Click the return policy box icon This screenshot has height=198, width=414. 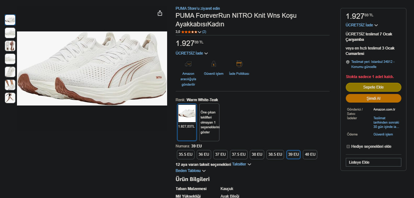tap(239, 64)
